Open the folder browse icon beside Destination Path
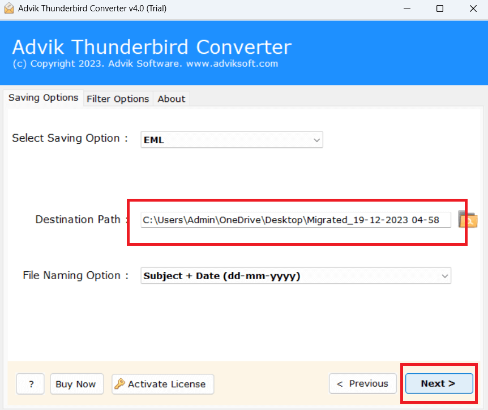 point(468,219)
